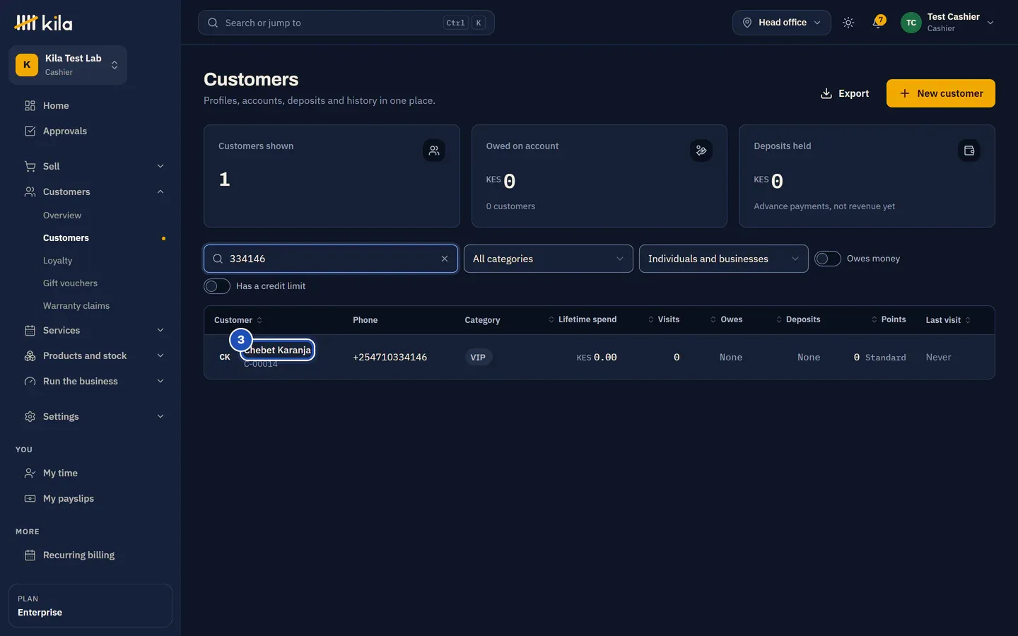Image resolution: width=1018 pixels, height=636 pixels.
Task: Expand the Settings sidebar section
Action: click(95, 416)
